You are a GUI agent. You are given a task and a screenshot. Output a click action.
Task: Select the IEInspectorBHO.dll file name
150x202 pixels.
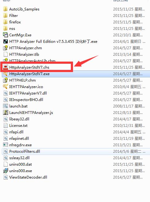pos(26,100)
